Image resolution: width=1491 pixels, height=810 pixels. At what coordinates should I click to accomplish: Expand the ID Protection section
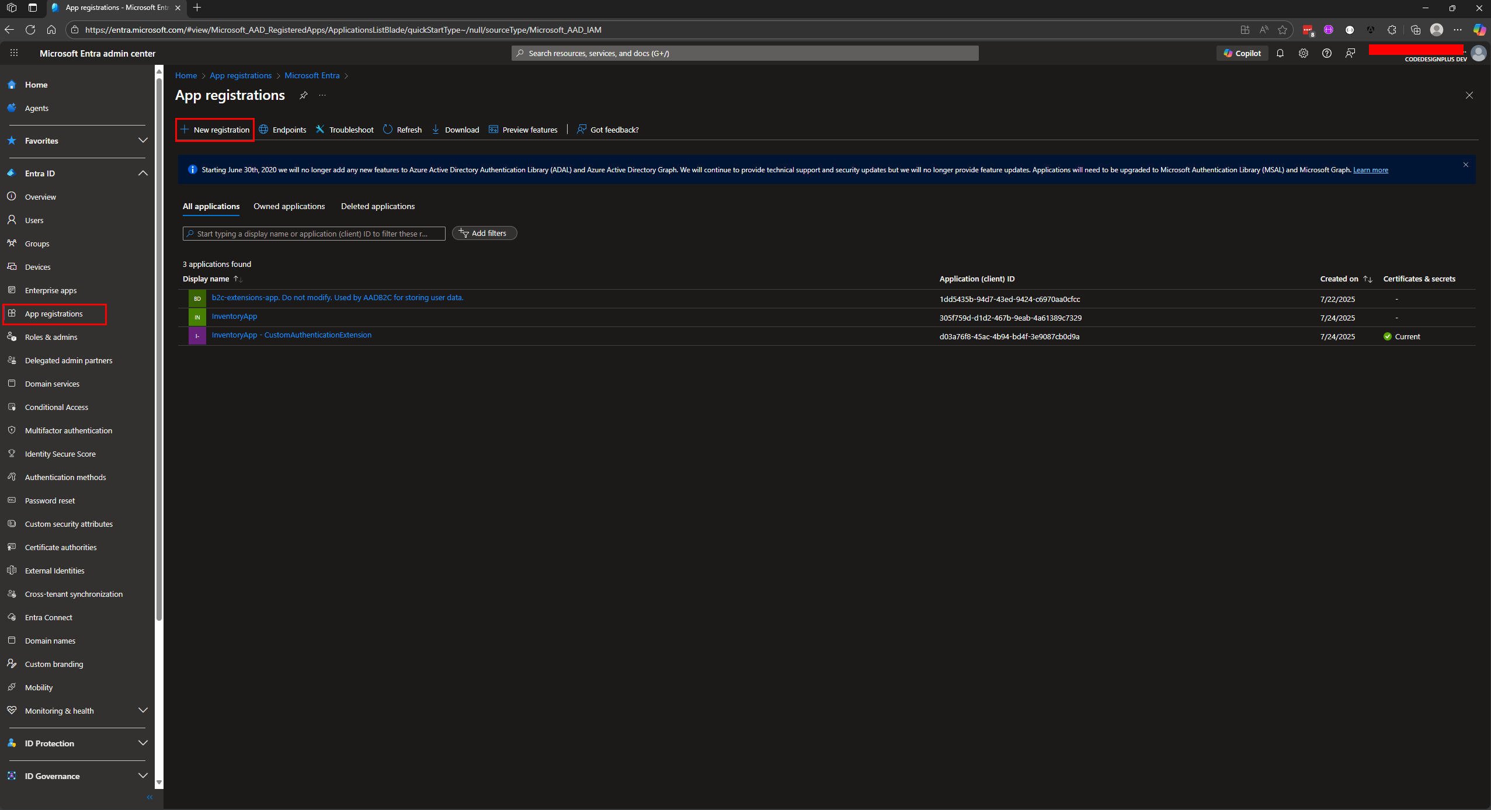77,743
